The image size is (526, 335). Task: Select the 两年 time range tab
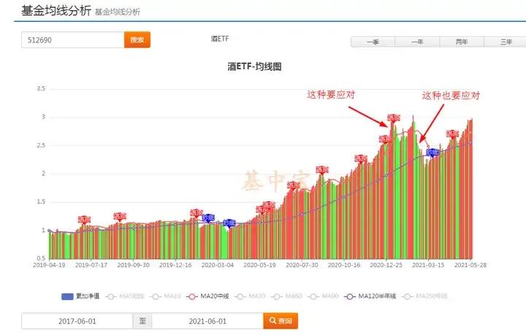pyautogui.click(x=462, y=42)
